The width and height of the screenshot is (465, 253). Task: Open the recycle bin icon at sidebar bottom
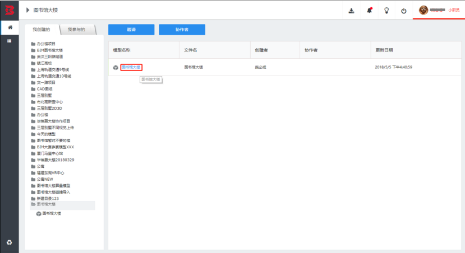[x=10, y=242]
